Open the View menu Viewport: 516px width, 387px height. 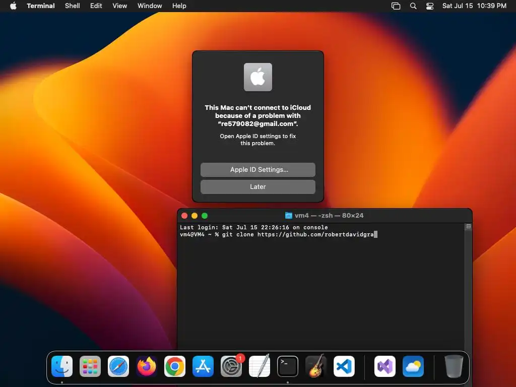pyautogui.click(x=120, y=6)
